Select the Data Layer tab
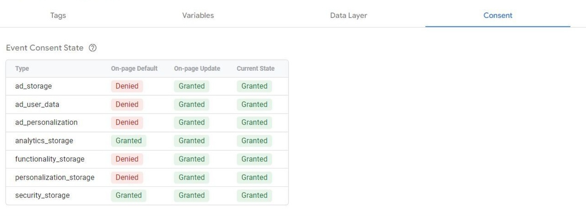This screenshot has width=586, height=216. (349, 15)
